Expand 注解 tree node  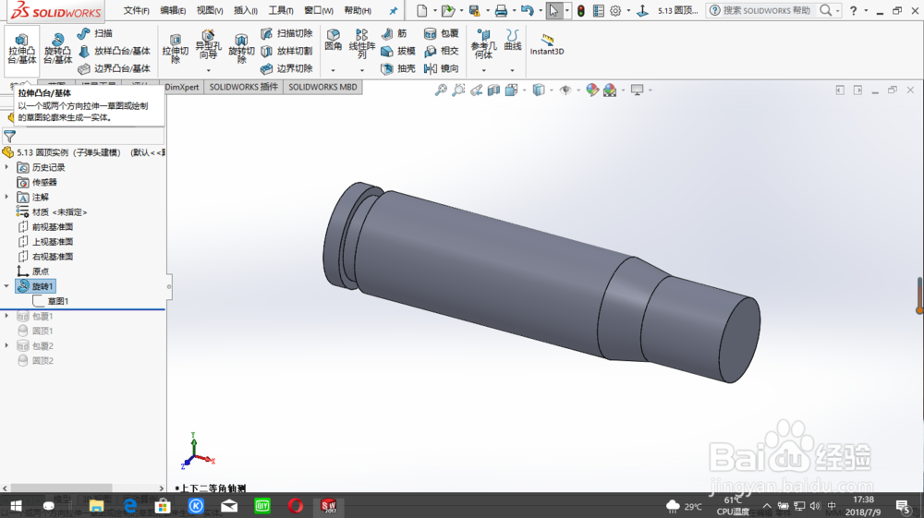click(x=7, y=197)
